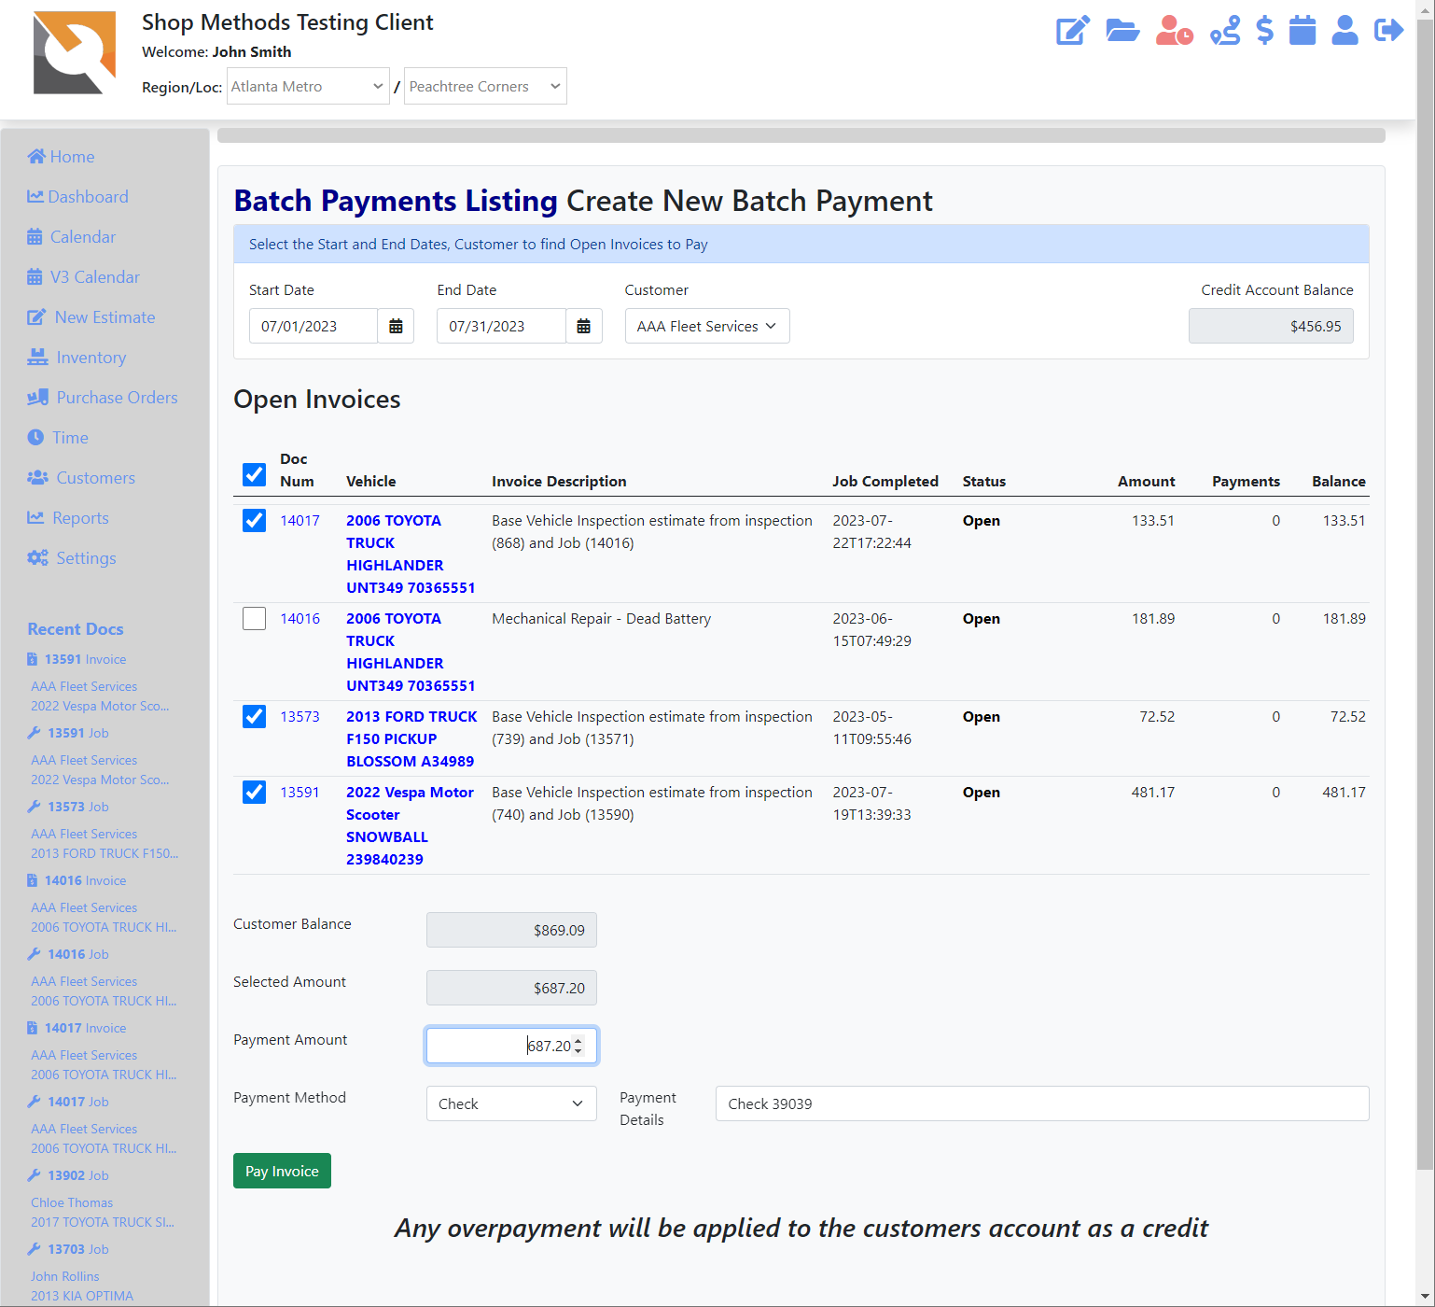Open the Customer dropdown
This screenshot has width=1435, height=1307.
706,326
